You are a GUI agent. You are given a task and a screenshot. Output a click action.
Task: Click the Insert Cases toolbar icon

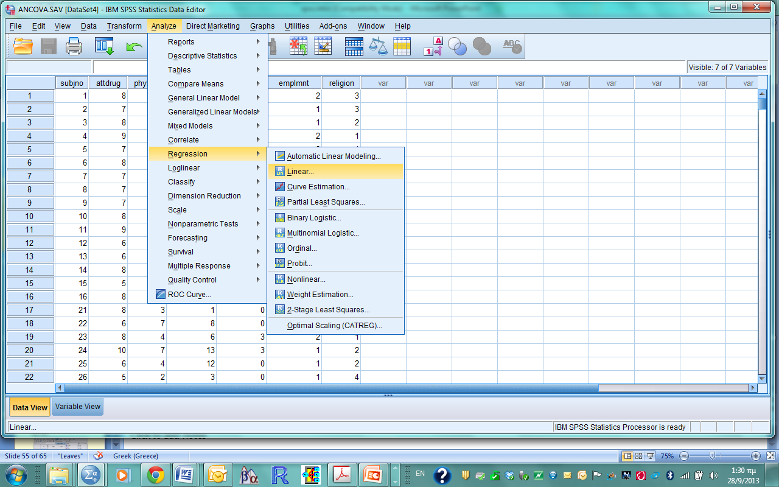[x=298, y=46]
